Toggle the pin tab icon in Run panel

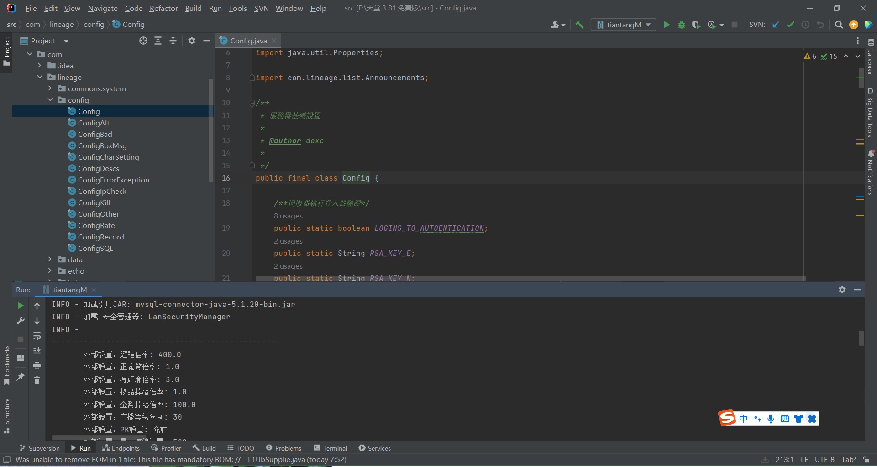point(21,377)
